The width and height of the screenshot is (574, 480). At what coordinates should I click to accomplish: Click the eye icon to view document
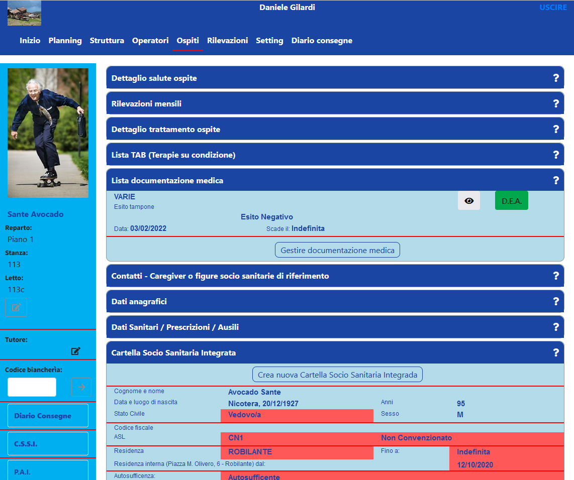468,201
